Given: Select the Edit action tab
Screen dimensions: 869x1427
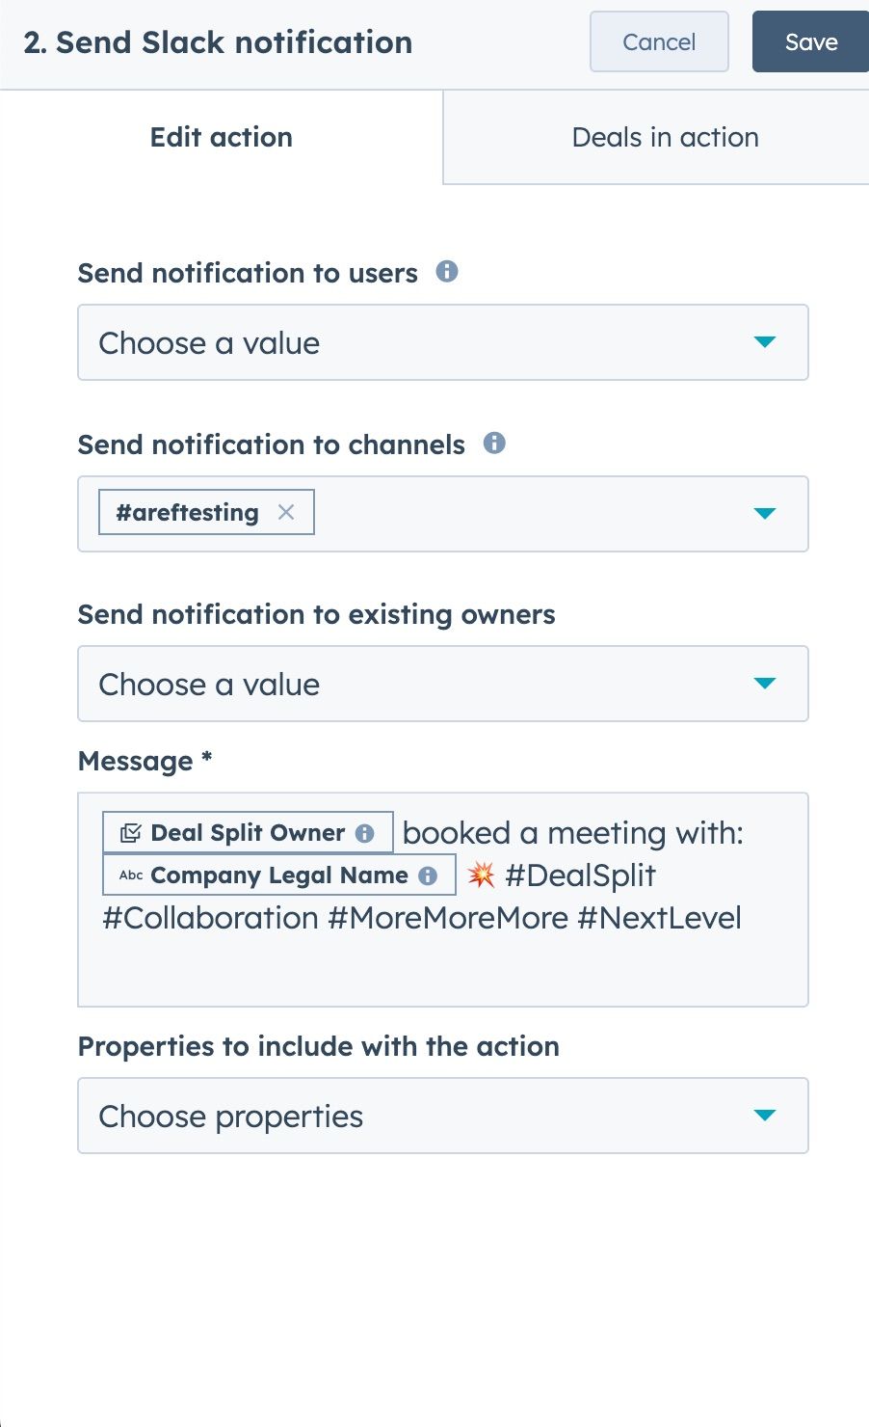Looking at the screenshot, I should [x=221, y=137].
